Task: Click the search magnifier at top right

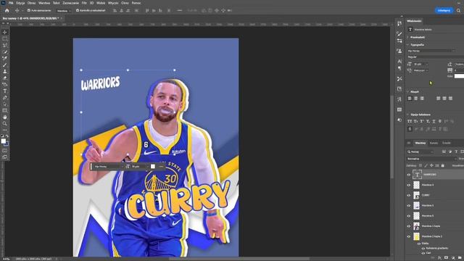Action: [x=458, y=10]
